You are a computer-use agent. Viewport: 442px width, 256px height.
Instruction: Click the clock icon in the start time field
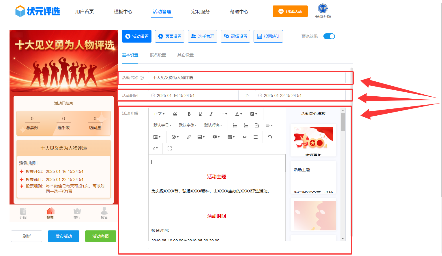(153, 95)
